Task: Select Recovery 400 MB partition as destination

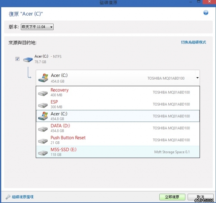Action: click(x=118, y=92)
